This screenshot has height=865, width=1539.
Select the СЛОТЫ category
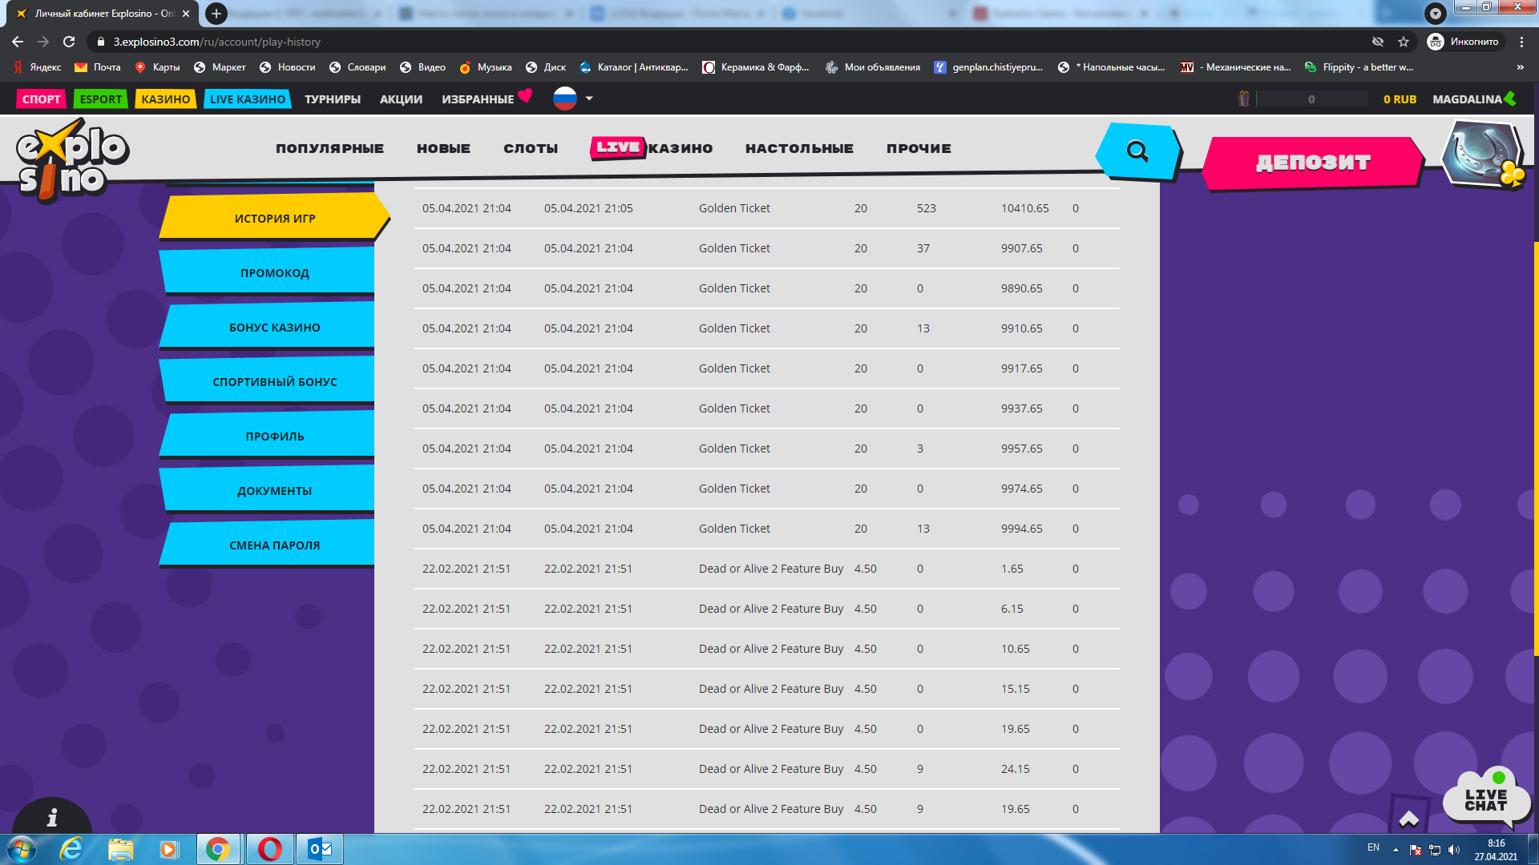coord(531,148)
